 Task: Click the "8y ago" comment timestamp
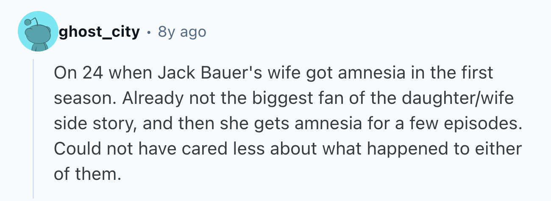[181, 32]
